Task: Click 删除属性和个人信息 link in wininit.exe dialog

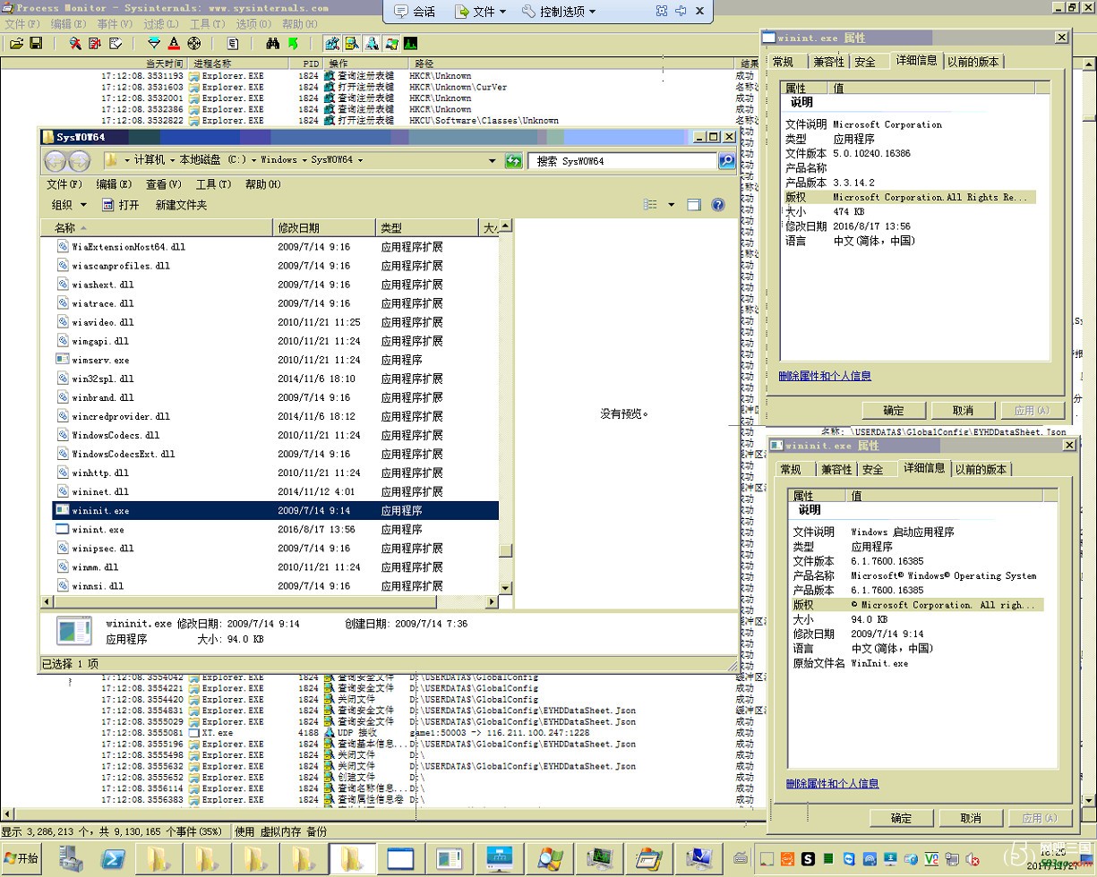Action: point(832,783)
